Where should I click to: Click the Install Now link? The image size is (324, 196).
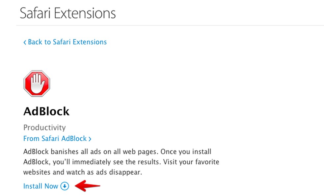click(x=40, y=186)
